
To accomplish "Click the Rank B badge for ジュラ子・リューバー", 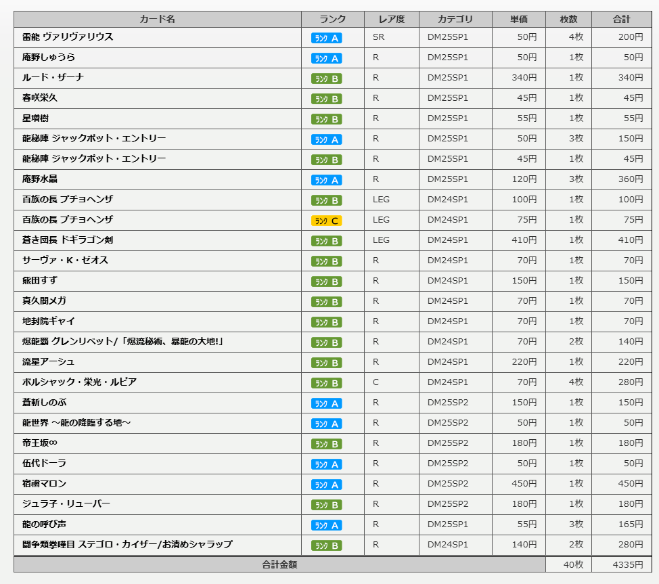I will (x=327, y=505).
